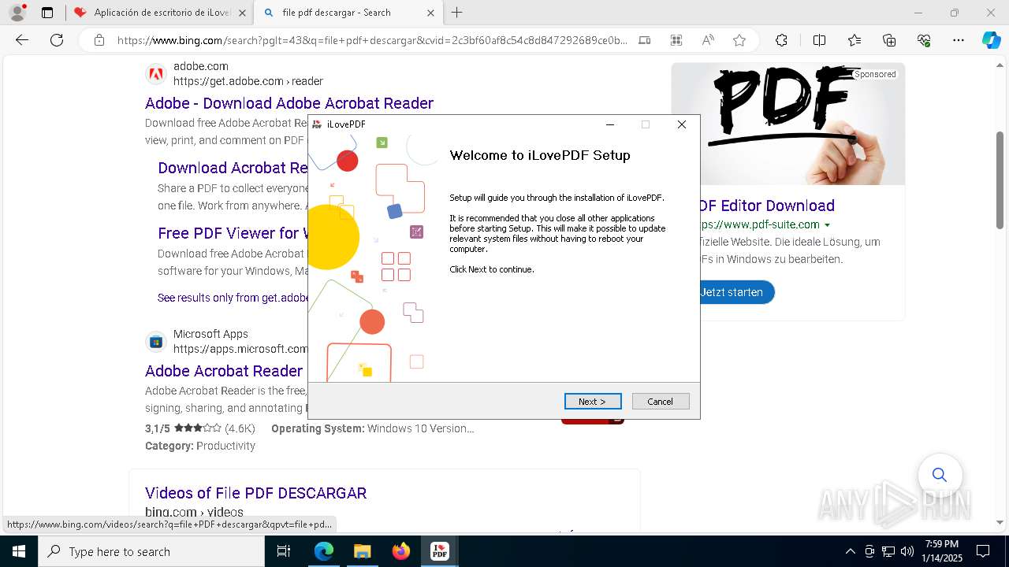The height and width of the screenshot is (567, 1009).
Task: Open Firefox from taskbar
Action: point(400,551)
